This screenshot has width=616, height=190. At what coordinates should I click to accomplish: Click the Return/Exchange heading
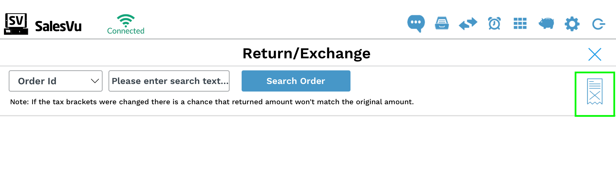tap(306, 53)
